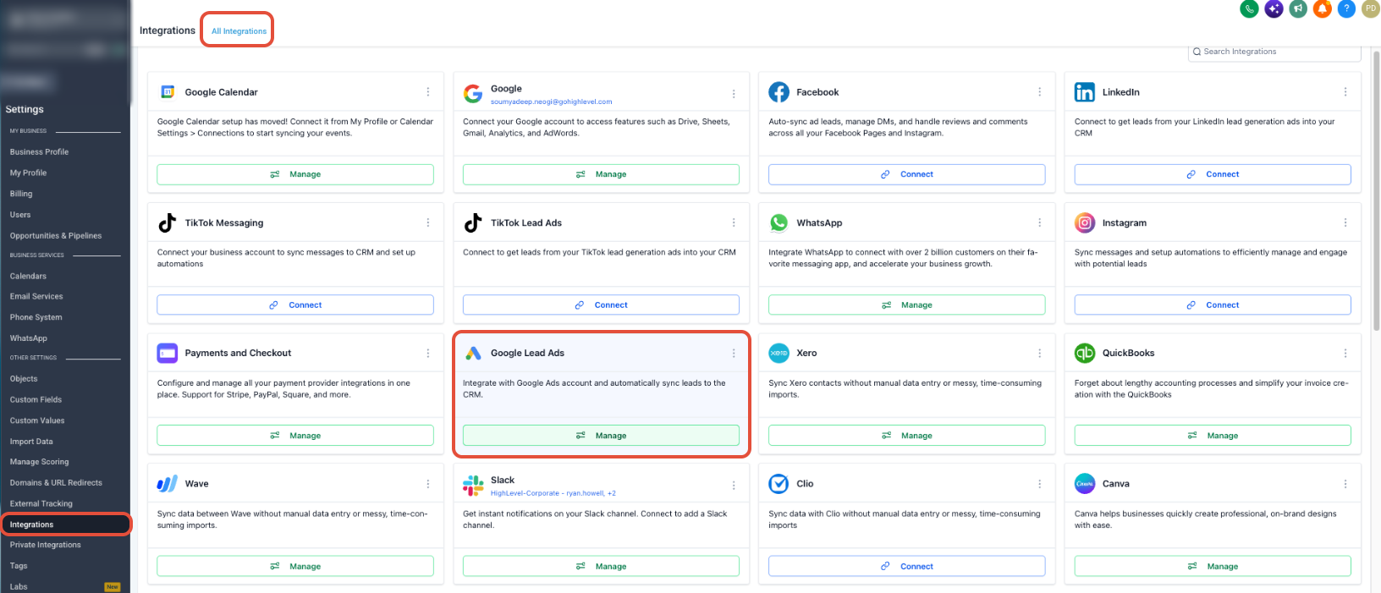Open Google Calendar card options menu
Viewport: 1381px width, 593px height.
click(428, 92)
